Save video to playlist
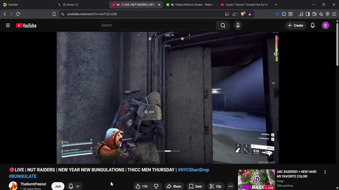Viewport: 339px width, 190px height. [x=195, y=186]
